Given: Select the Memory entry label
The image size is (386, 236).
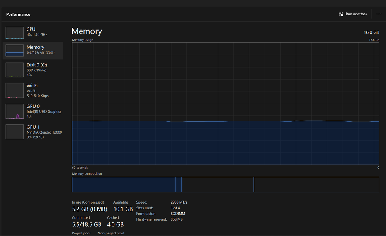Looking at the screenshot, I should (x=36, y=47).
